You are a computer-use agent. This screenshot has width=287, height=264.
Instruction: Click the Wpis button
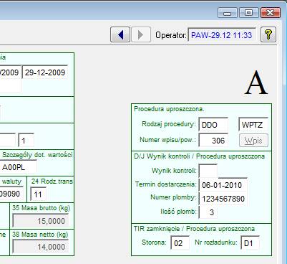coord(253,141)
